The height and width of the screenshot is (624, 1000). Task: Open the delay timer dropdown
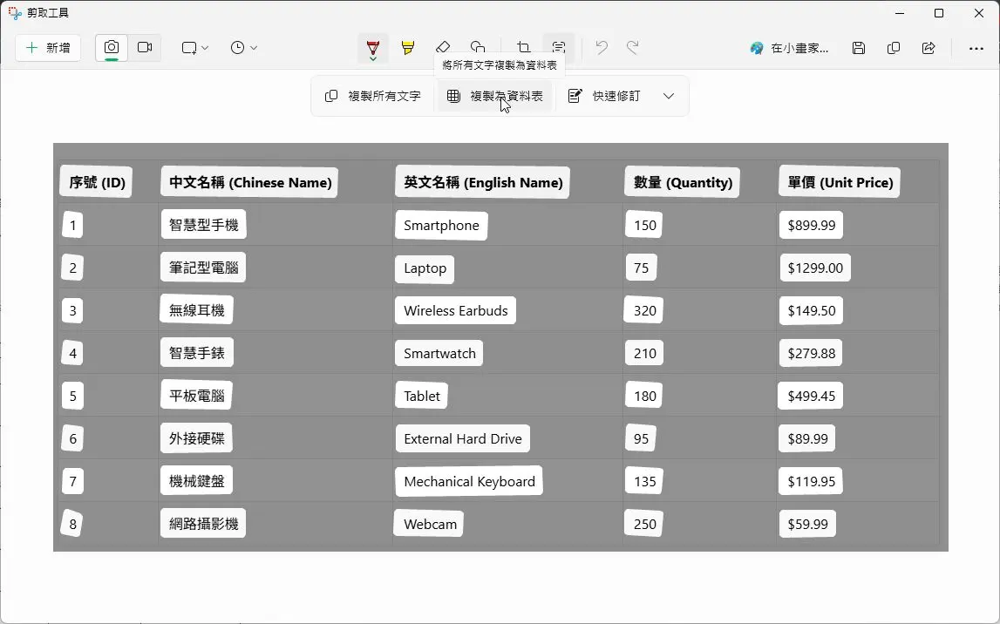coord(244,48)
